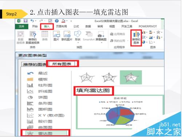
Task: Select Line chart (折线图) category
Action: click(x=40, y=91)
